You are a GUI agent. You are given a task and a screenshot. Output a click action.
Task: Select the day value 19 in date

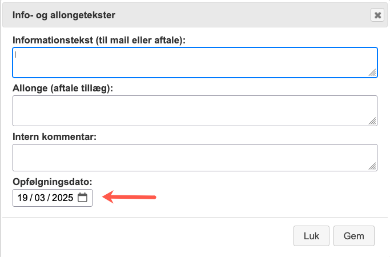click(22, 198)
